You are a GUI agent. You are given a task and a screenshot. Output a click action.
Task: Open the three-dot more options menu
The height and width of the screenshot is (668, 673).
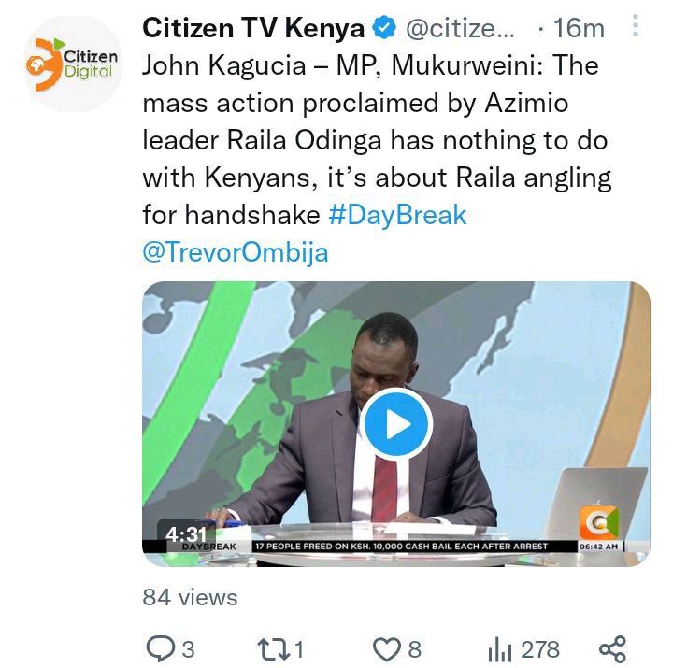[636, 25]
